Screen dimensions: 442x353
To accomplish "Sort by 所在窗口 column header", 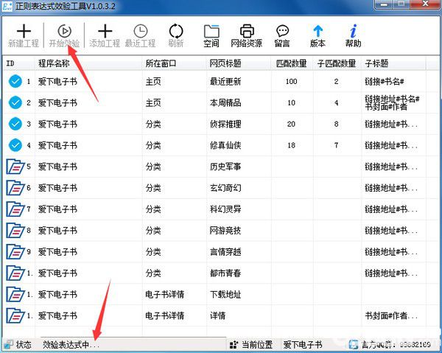I will point(175,63).
